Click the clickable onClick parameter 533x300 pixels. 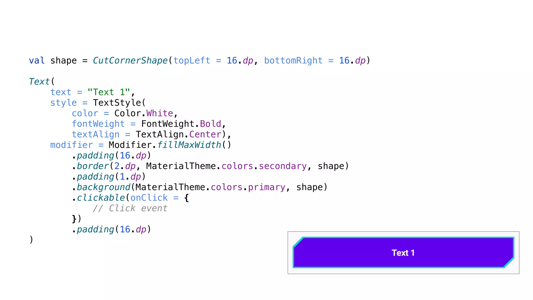coord(149,198)
